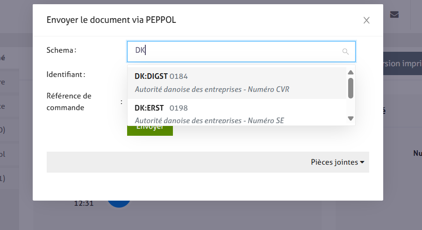Open the mail envelope icon in header
Screen dimensions: 422x230
[394, 14]
